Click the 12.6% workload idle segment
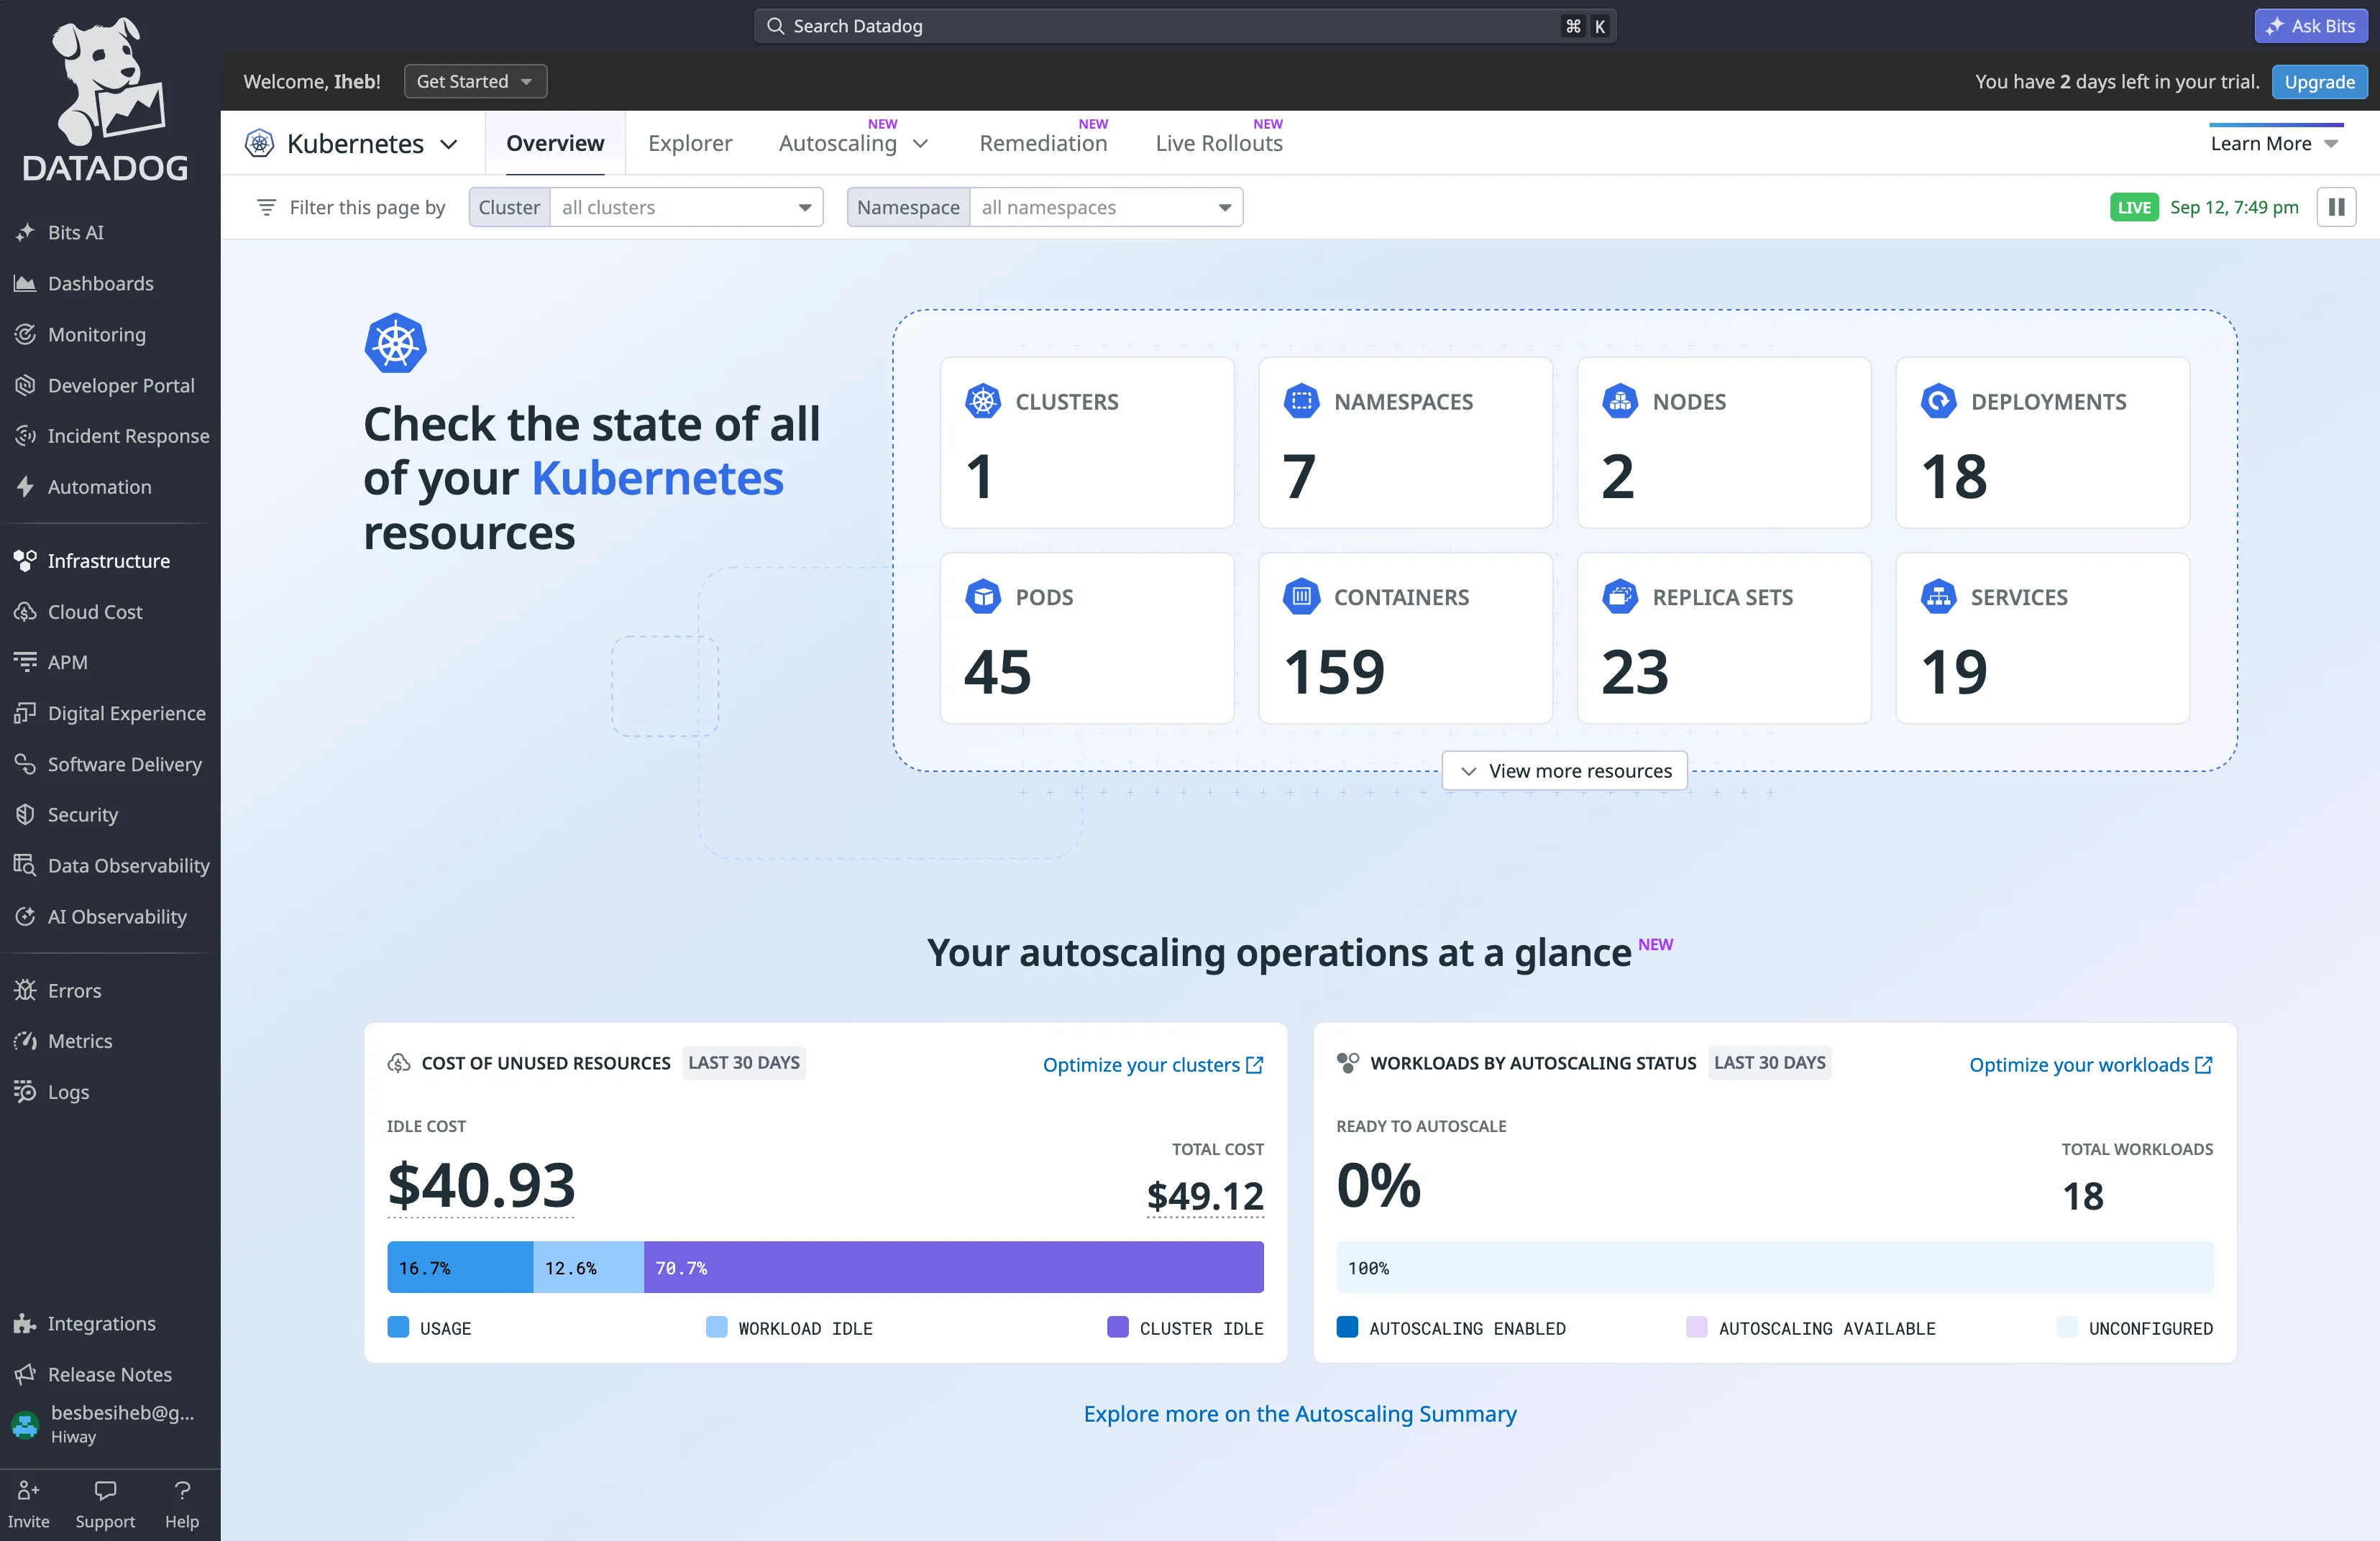2380x1541 pixels. coord(588,1267)
